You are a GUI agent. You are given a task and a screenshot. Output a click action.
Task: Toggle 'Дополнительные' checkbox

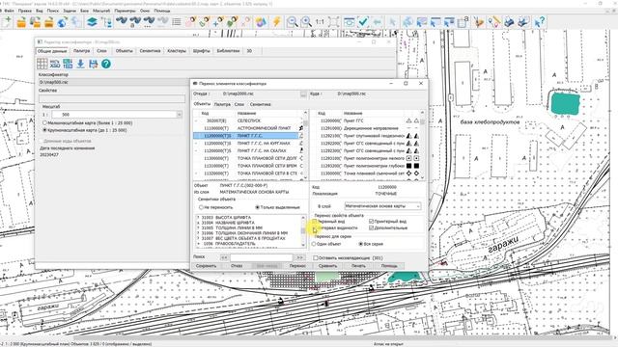(371, 227)
